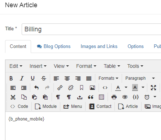Insert horizontal line
The height and width of the screenshot is (140, 161).
pyautogui.click(x=80, y=97)
